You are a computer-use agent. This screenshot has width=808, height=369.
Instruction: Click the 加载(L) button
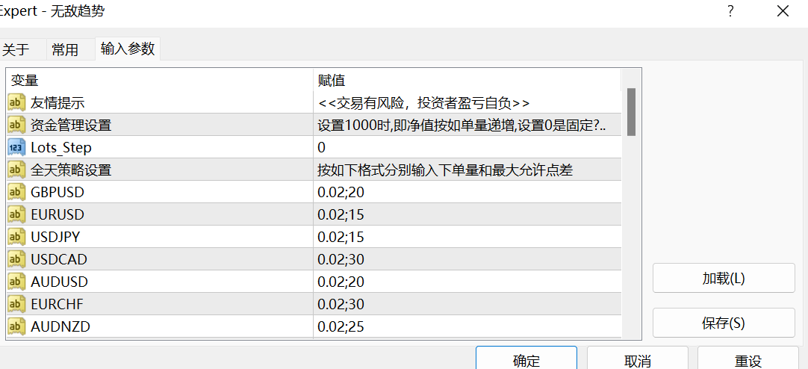724,279
